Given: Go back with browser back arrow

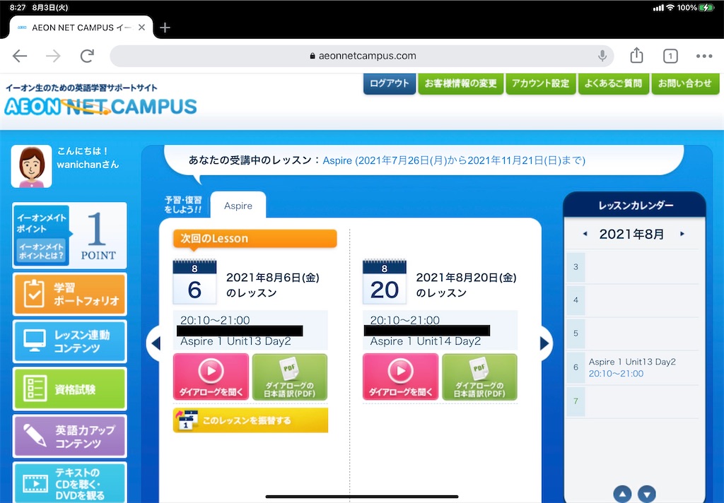Looking at the screenshot, I should 19,56.
